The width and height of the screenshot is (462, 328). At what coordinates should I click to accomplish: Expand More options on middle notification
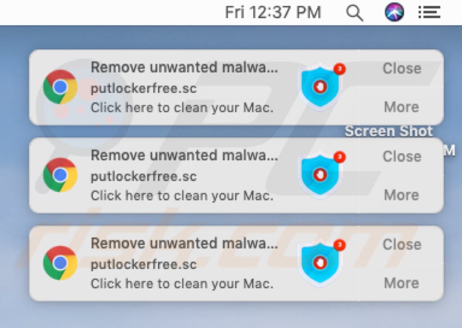click(402, 195)
